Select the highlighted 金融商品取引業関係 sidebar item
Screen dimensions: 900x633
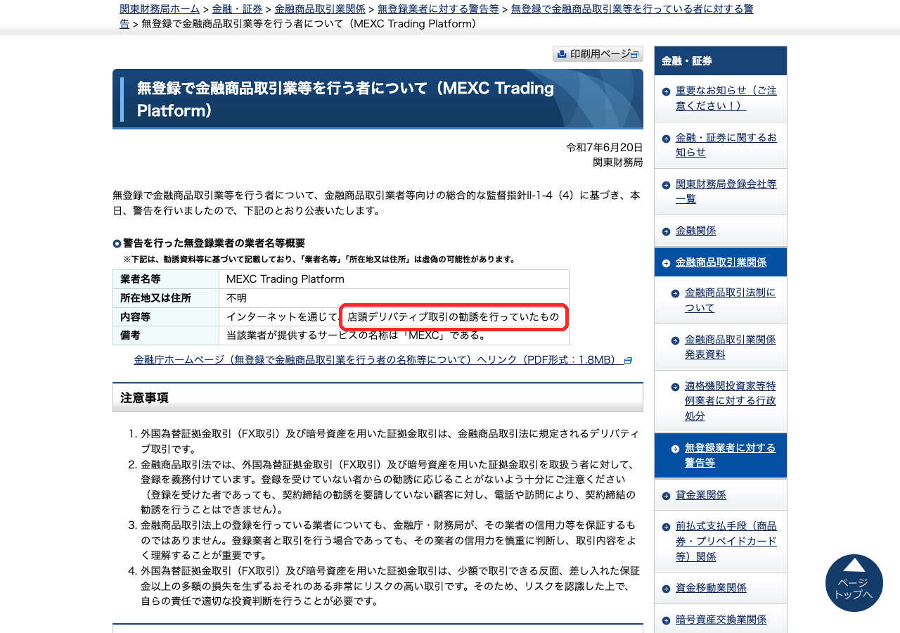[721, 262]
